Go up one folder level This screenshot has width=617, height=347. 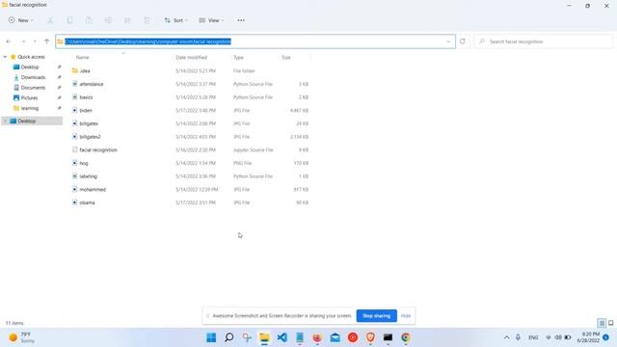point(47,41)
